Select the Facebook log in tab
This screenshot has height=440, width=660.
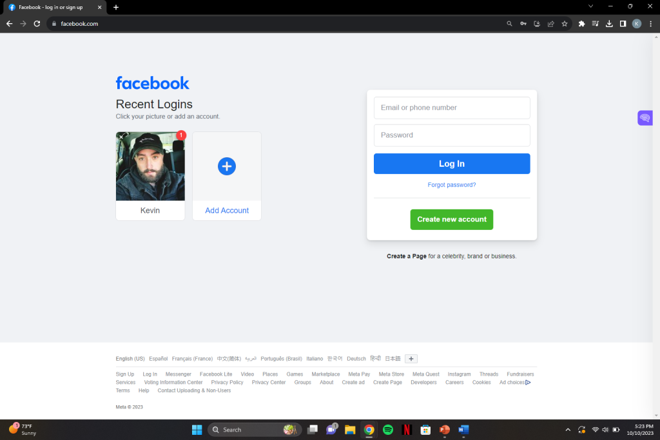click(x=55, y=7)
